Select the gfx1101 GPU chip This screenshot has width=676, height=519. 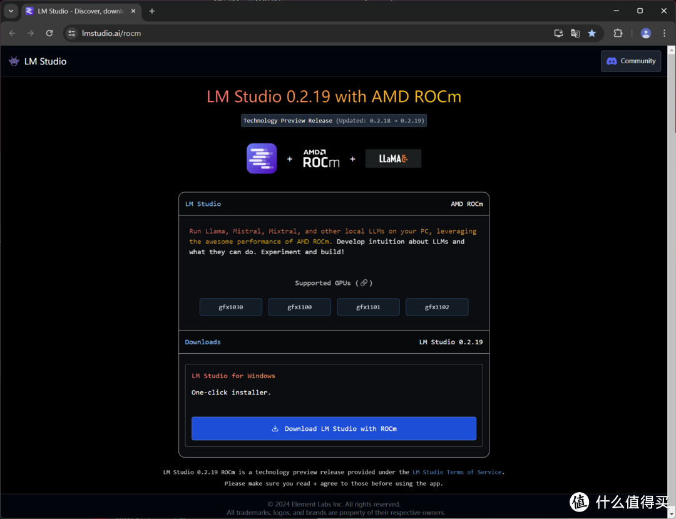pos(368,307)
